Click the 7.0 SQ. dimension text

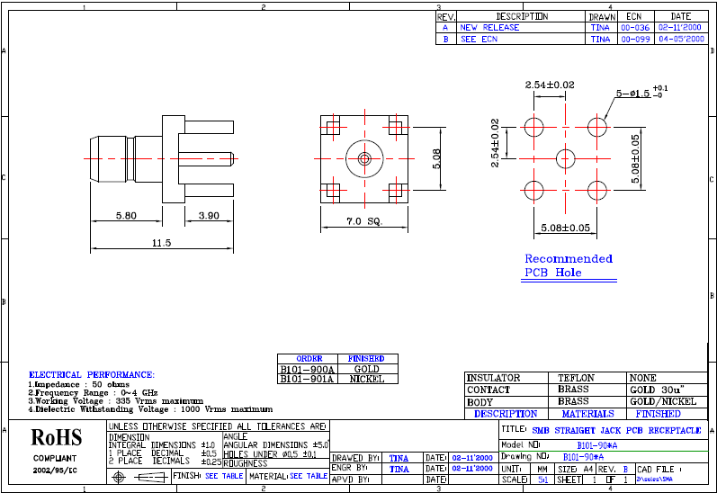(x=365, y=220)
